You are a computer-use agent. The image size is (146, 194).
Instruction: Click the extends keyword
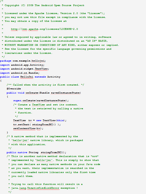coord(40,77)
